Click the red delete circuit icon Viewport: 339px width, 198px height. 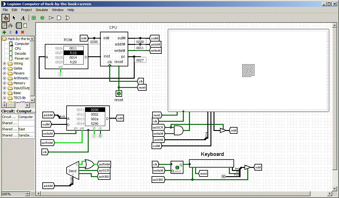pos(23,32)
